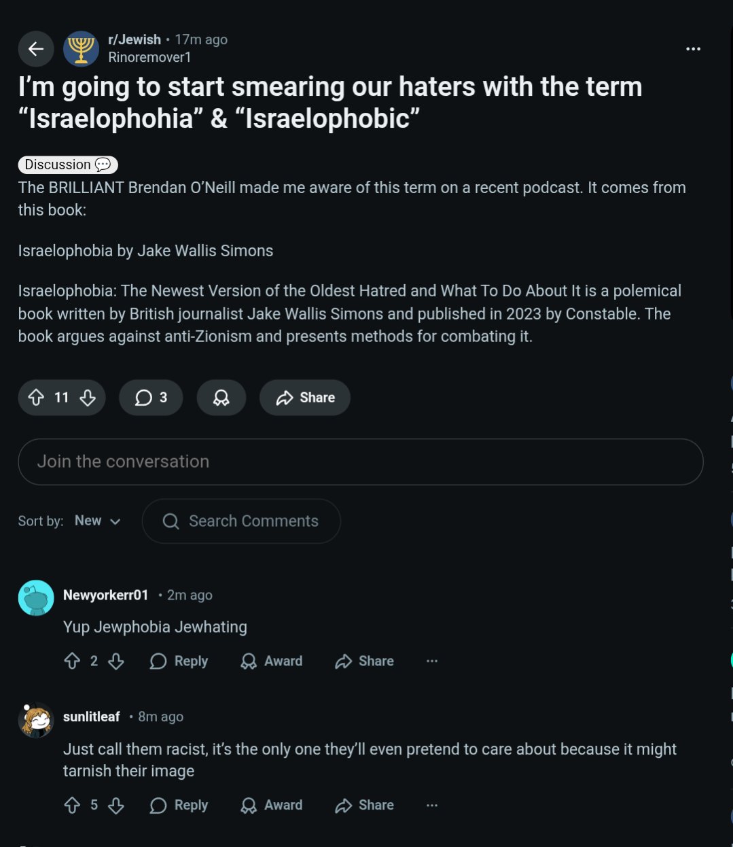
Task: Reply to Newyorkerr01's comment
Action: coord(179,661)
